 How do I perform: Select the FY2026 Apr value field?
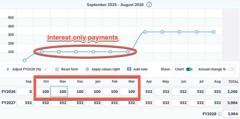145,92
